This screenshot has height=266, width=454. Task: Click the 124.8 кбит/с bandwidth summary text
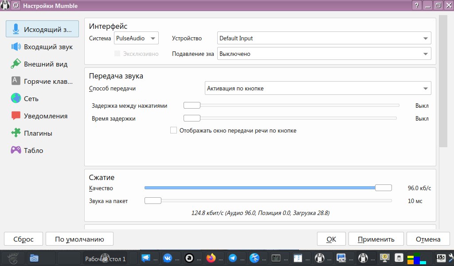260,213
